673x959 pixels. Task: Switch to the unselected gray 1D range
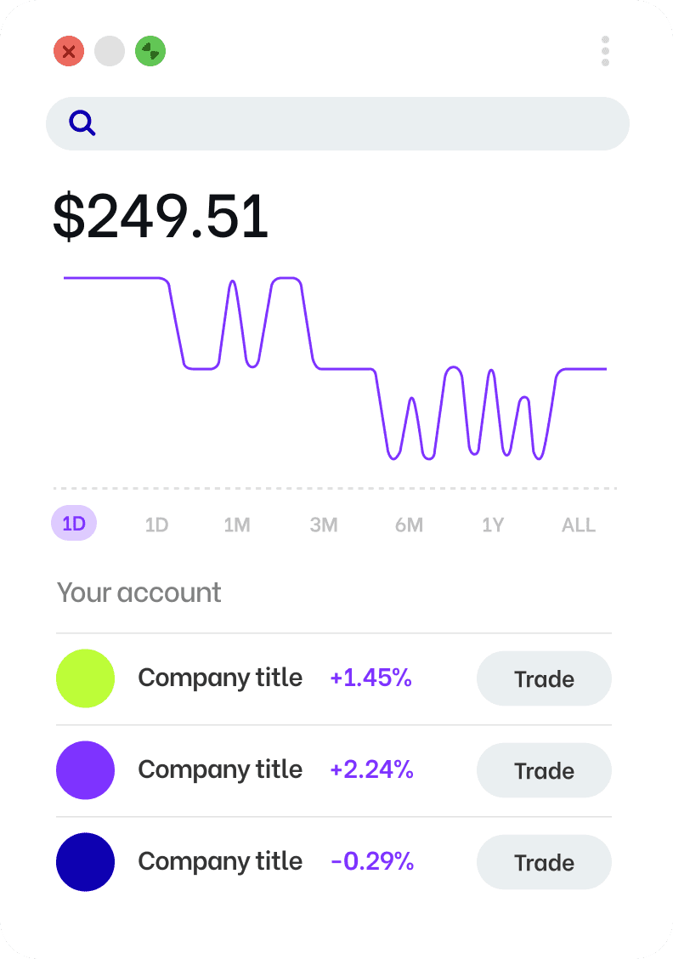156,525
